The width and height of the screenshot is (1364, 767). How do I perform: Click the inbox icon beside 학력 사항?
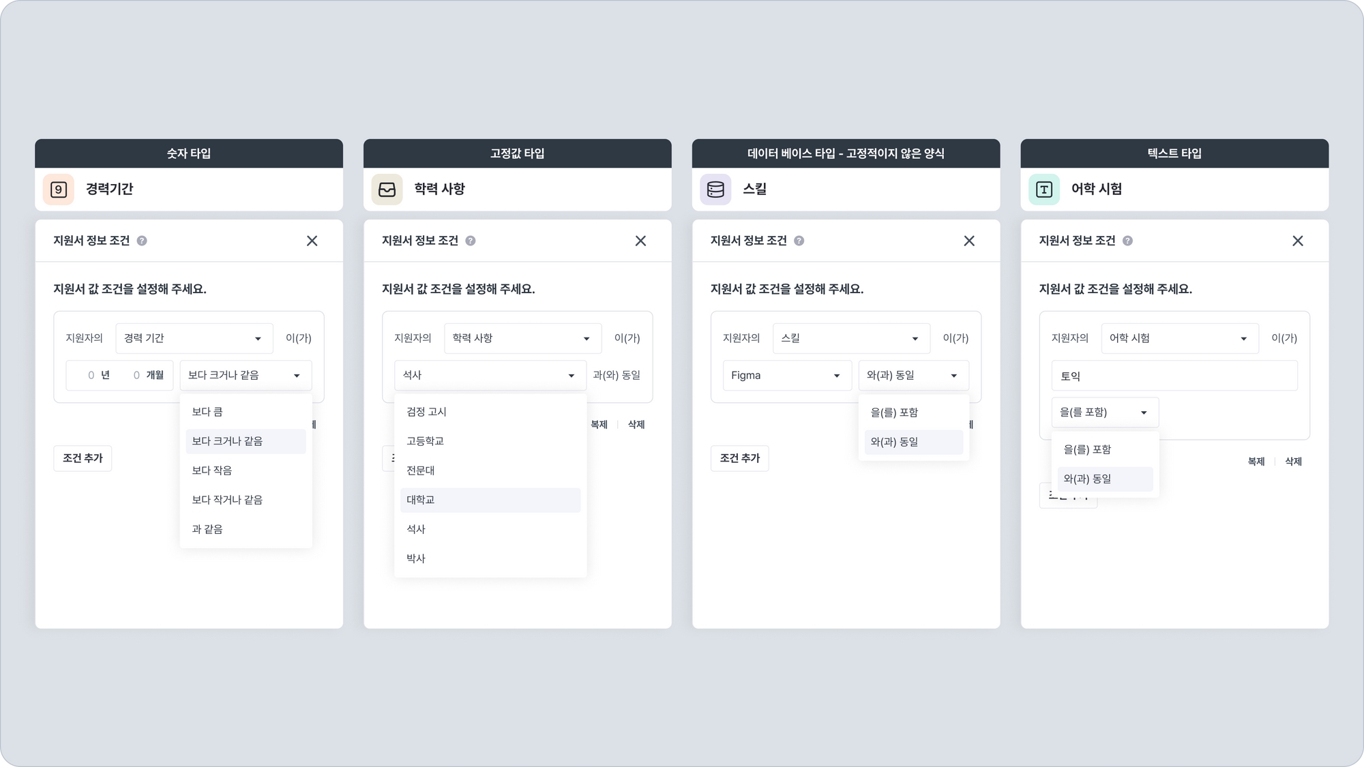387,189
